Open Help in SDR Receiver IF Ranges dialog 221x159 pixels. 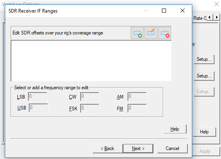click(175, 129)
